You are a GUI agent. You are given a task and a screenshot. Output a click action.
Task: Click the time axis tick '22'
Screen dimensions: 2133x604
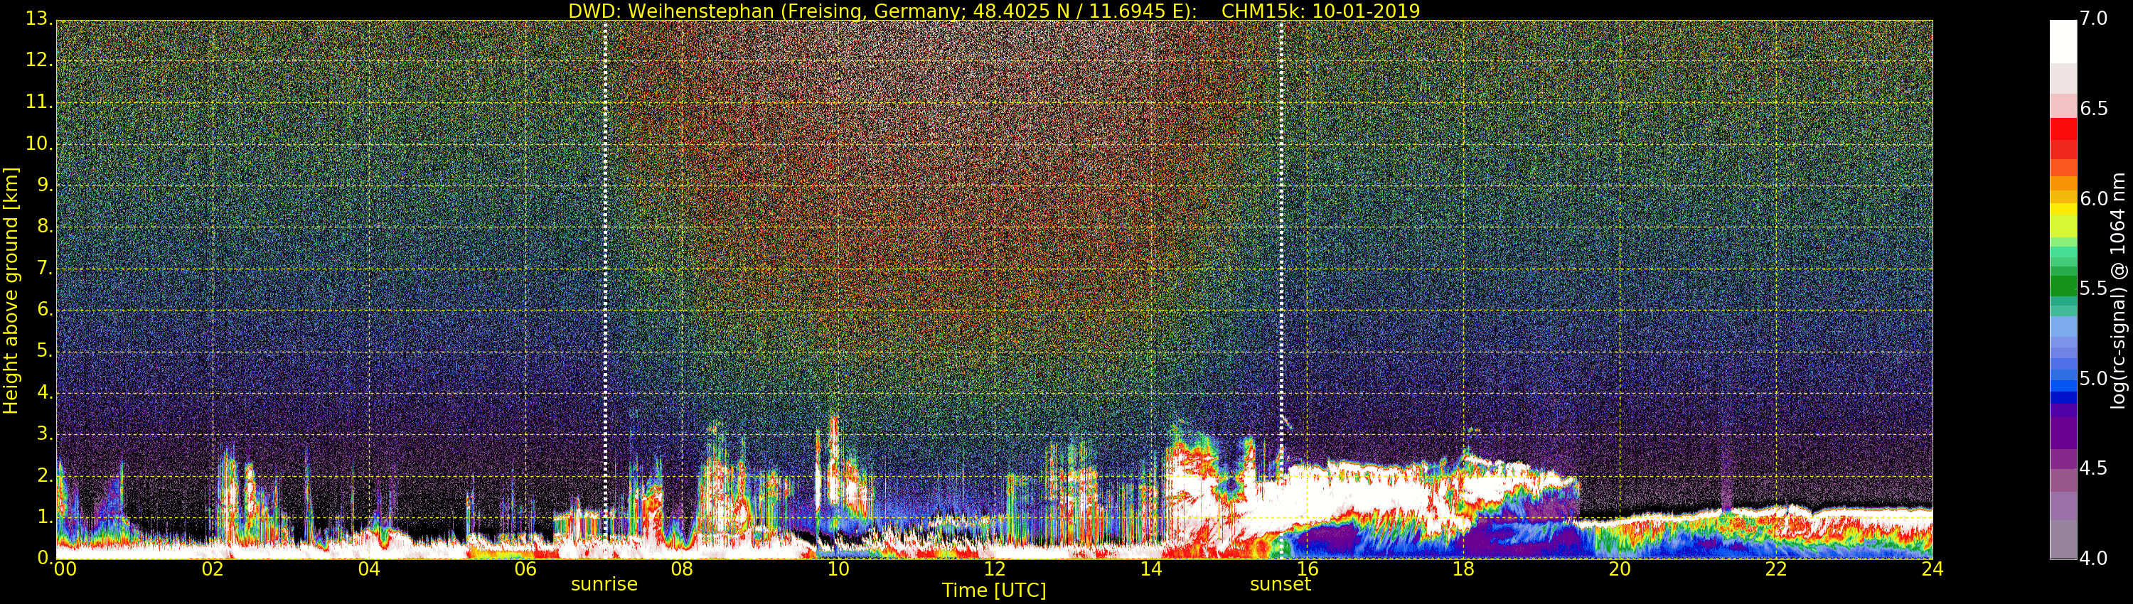tap(1776, 568)
